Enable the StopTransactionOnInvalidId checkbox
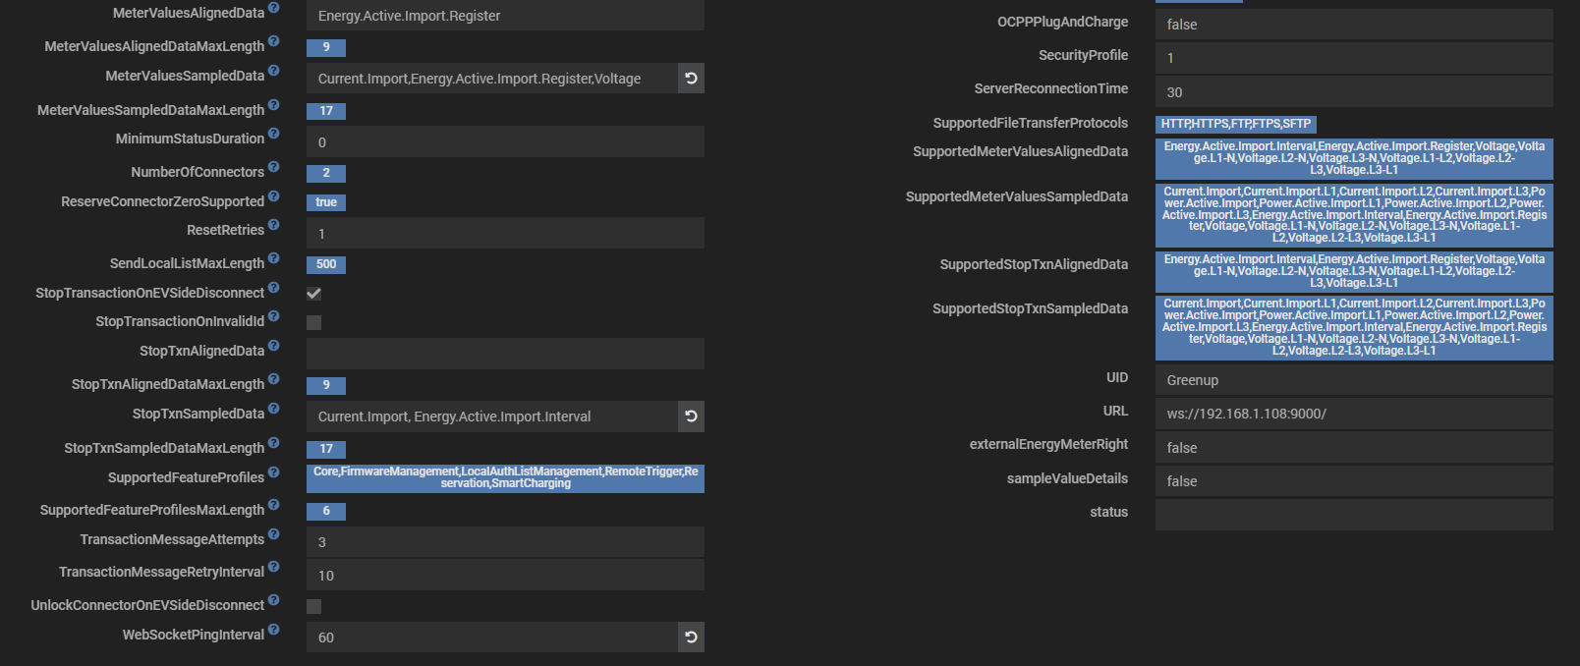Viewport: 1580px width, 666px height. 313,322
